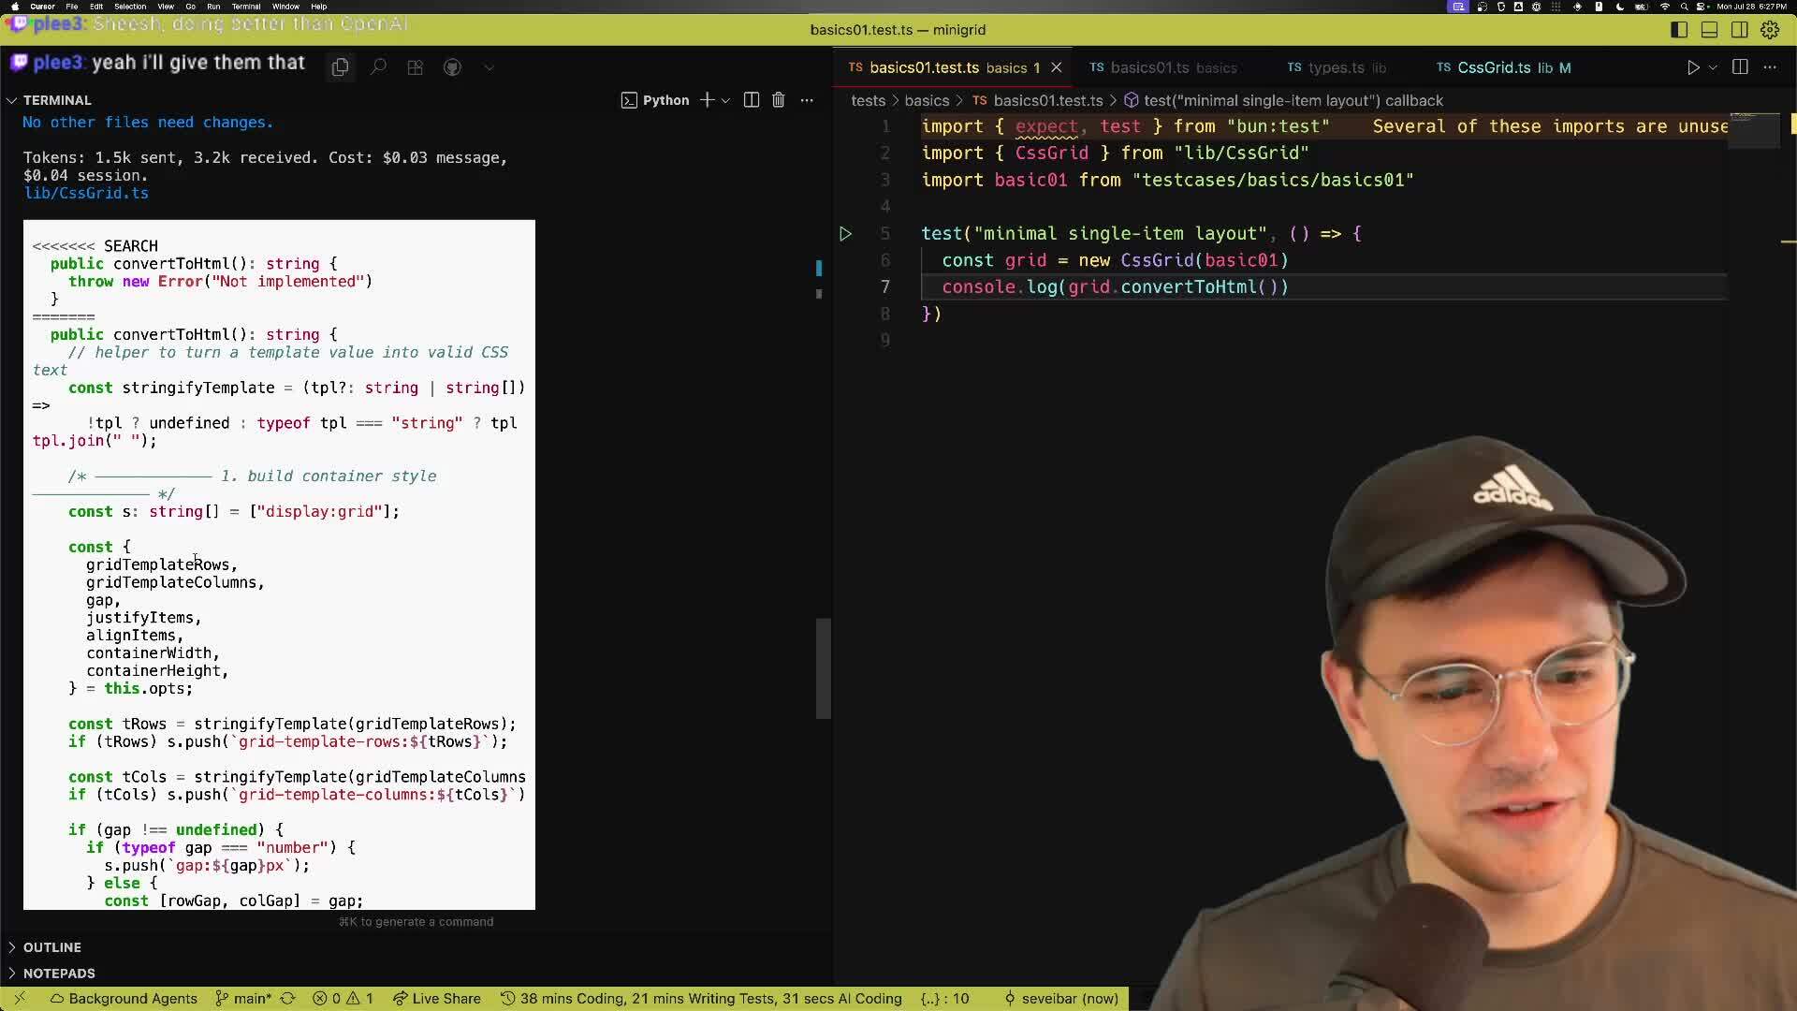The height and width of the screenshot is (1011, 1797).
Task: Open the File menu
Action: pos(71,7)
